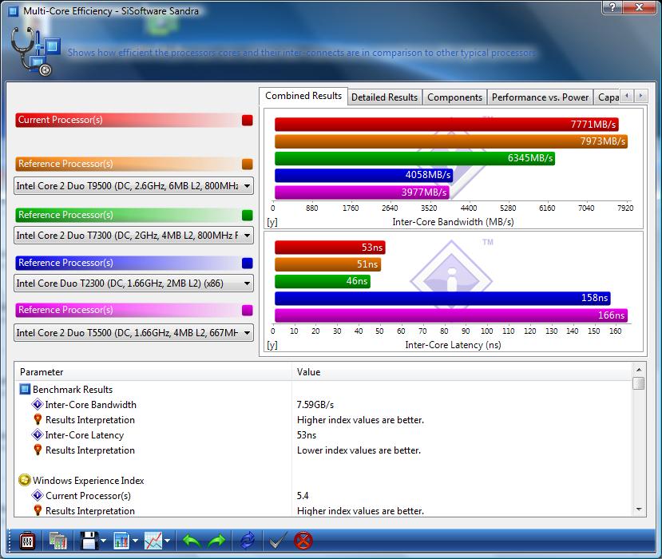Click the stethoscope Sandra logo icon
This screenshot has width=662, height=559.
click(35, 52)
